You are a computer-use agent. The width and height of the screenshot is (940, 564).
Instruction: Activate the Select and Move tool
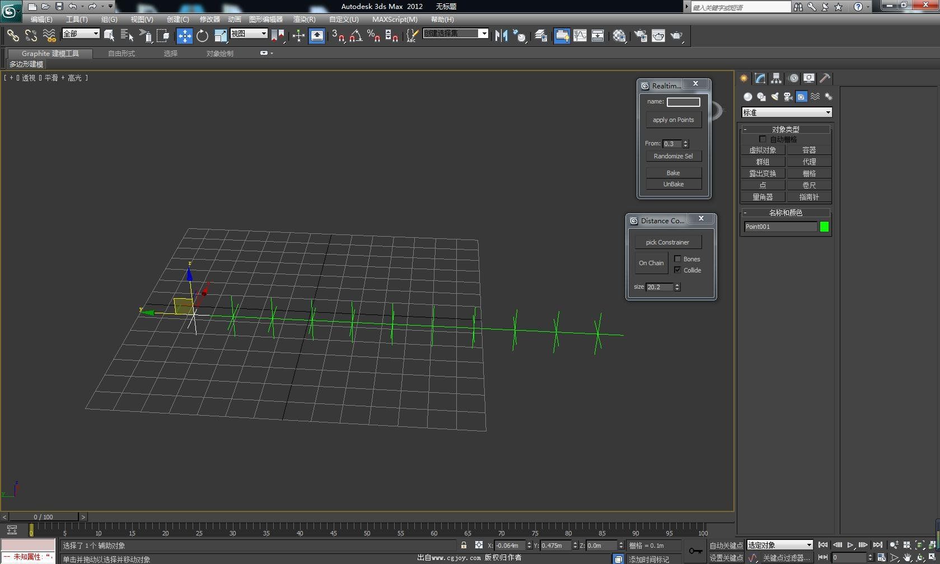click(x=184, y=36)
